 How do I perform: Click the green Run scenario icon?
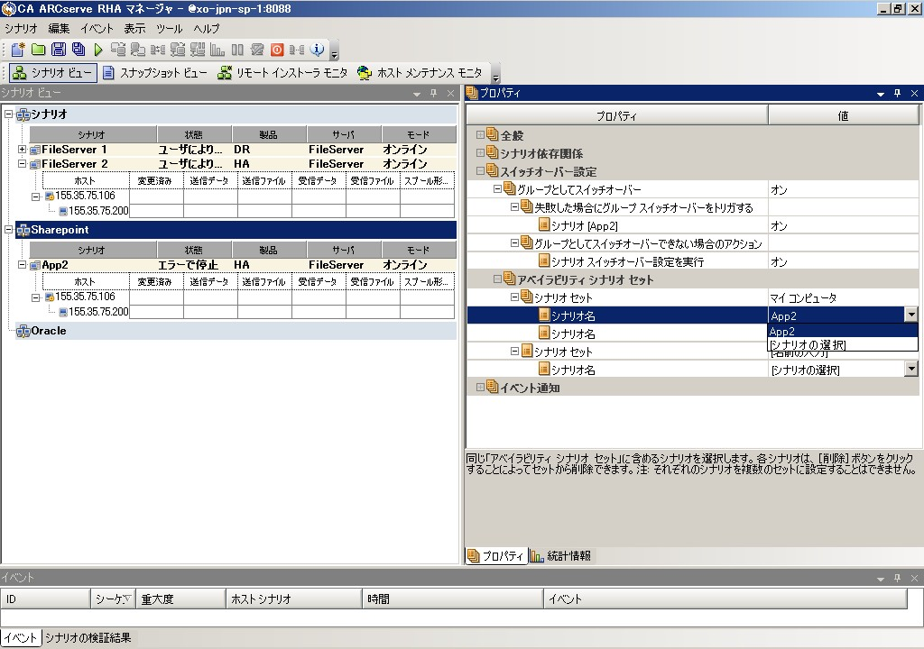(x=98, y=50)
